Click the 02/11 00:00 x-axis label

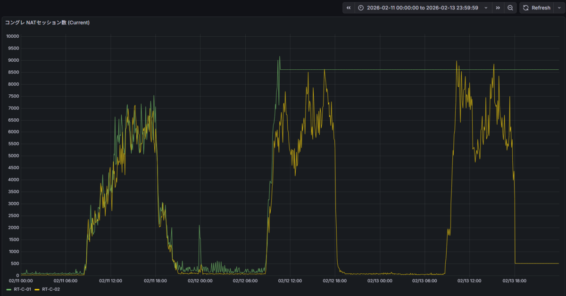point(21,280)
